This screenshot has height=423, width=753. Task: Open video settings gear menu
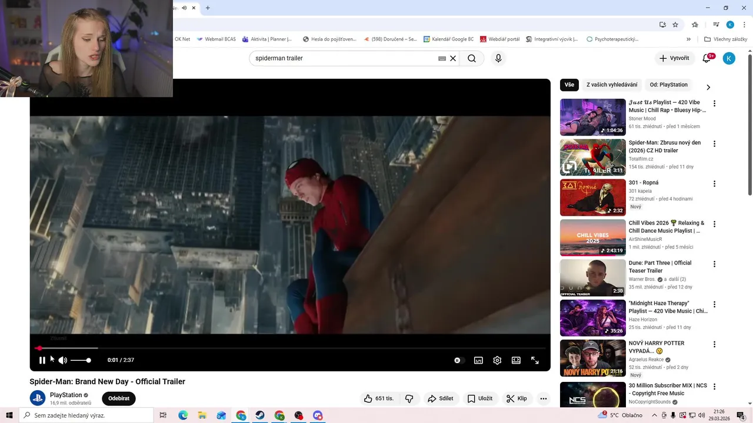[x=497, y=360]
